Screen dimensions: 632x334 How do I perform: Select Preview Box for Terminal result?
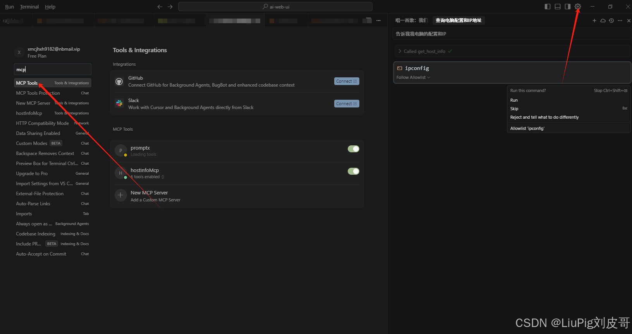(x=53, y=164)
